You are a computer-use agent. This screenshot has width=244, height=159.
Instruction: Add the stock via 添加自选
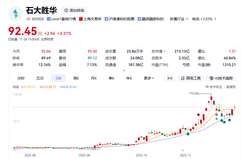(x=74, y=10)
